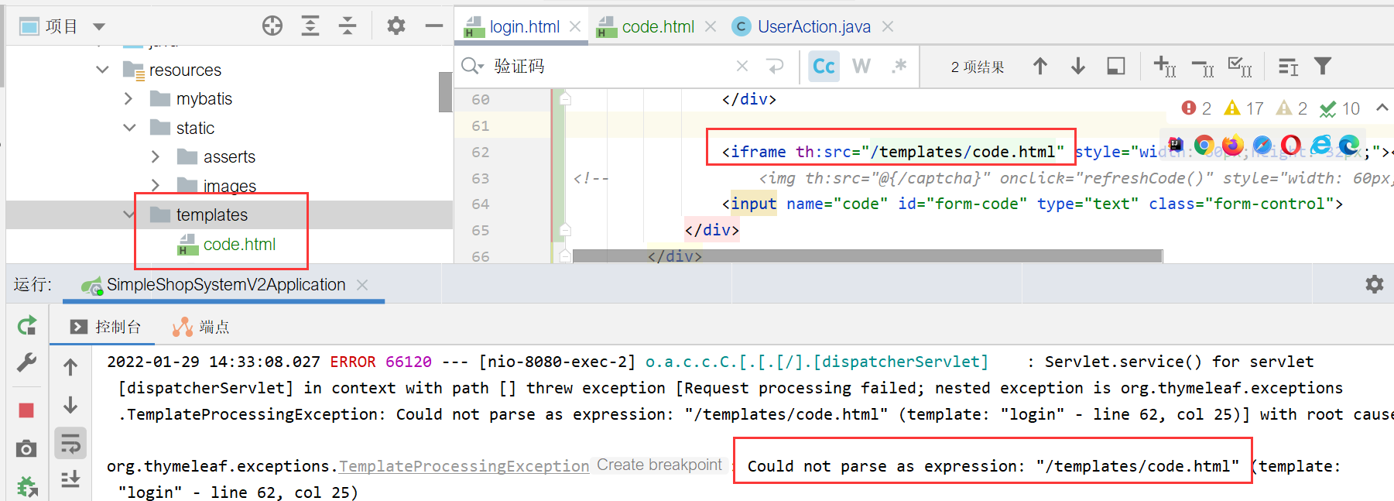Open search results in find window
The height and width of the screenshot is (501, 1394).
[1288, 67]
